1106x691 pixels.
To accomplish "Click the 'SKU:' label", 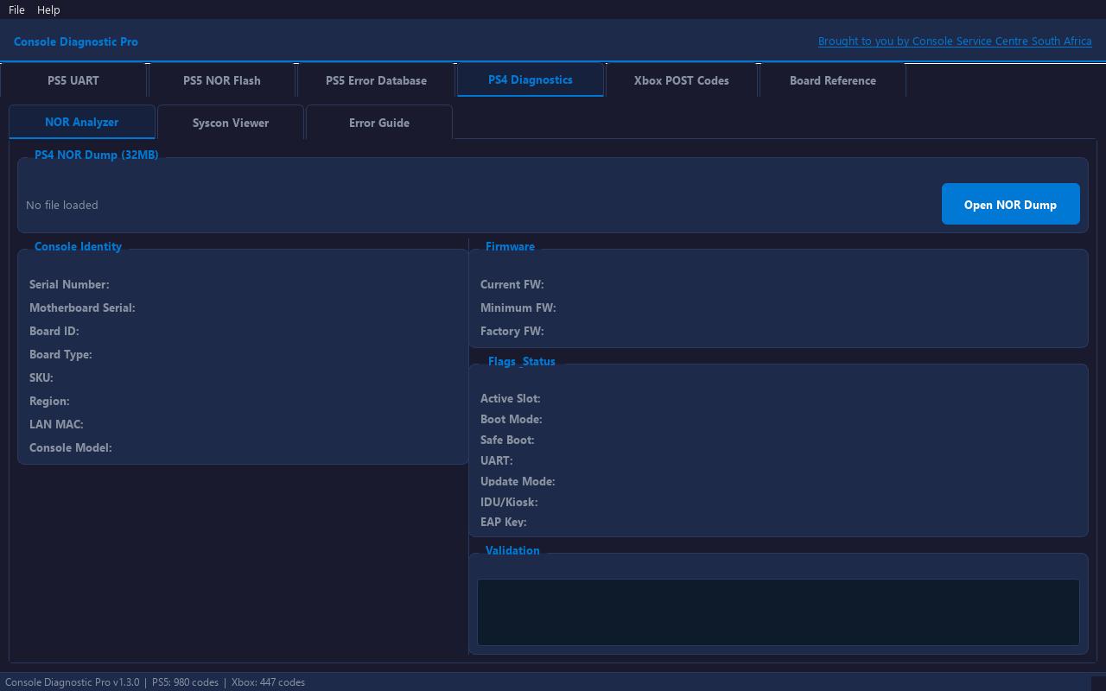I will [x=41, y=377].
